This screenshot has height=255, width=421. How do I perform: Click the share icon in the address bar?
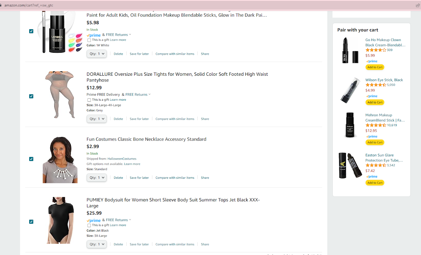(418, 5)
